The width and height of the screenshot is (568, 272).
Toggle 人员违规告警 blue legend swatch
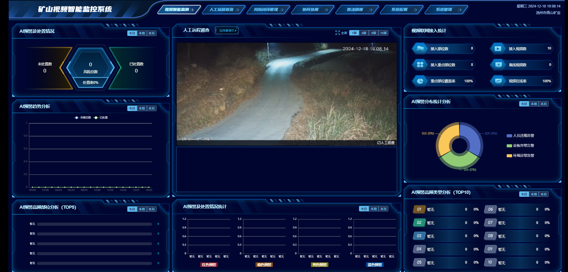509,136
